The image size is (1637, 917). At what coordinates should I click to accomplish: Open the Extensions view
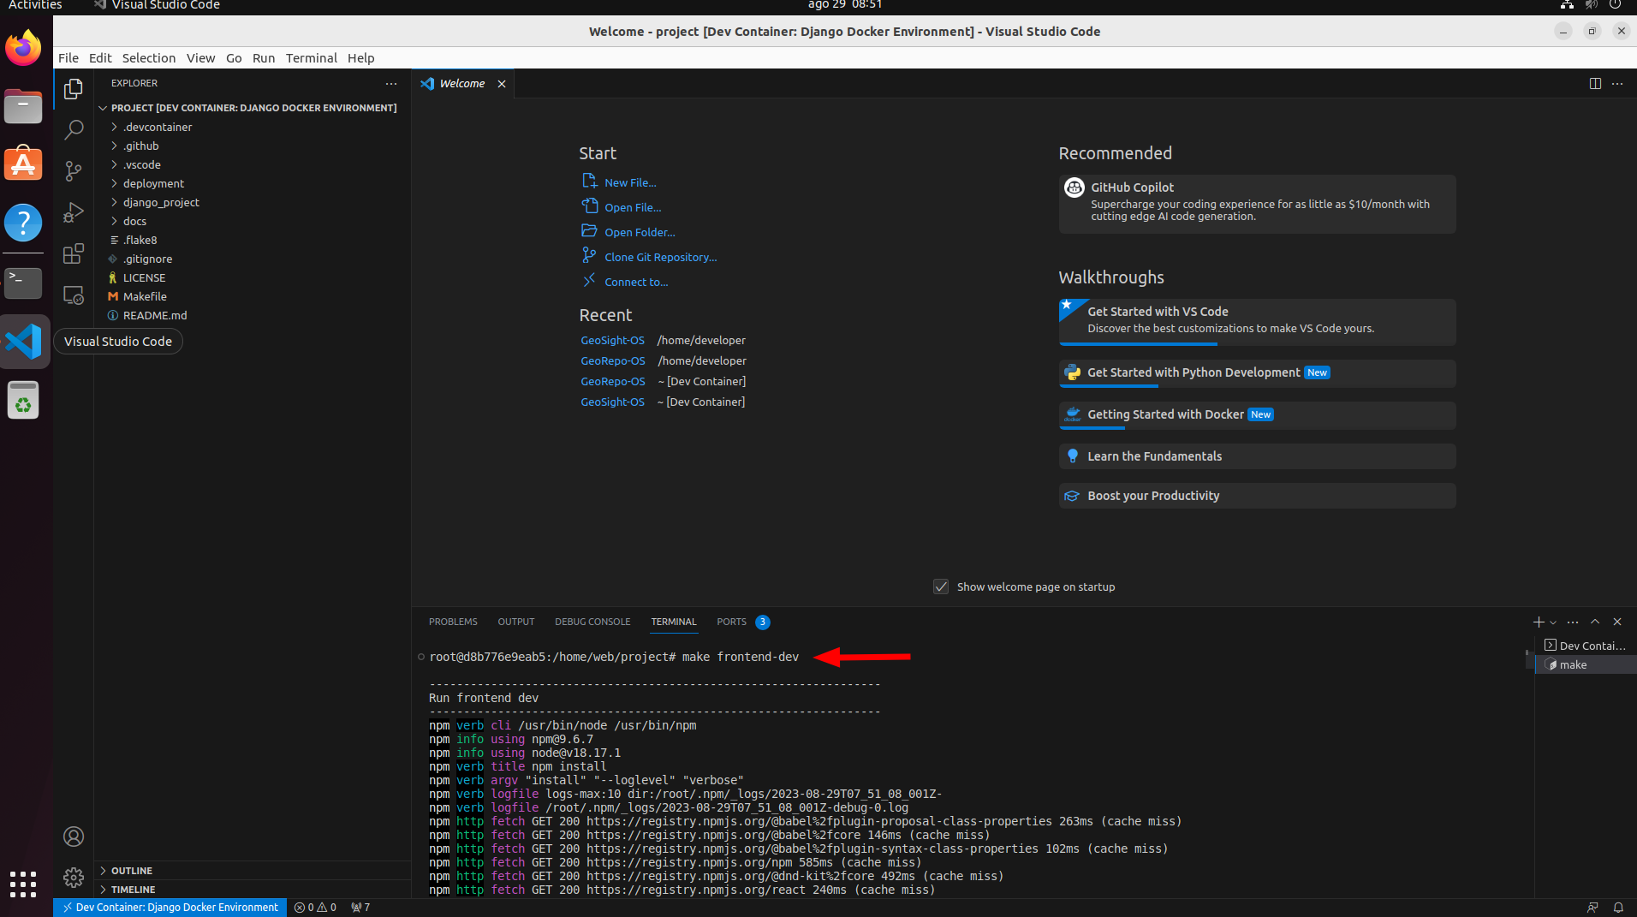74,253
